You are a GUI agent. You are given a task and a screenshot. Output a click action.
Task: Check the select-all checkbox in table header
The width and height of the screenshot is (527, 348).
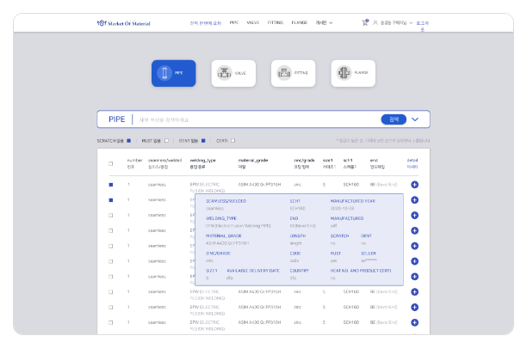(110, 162)
